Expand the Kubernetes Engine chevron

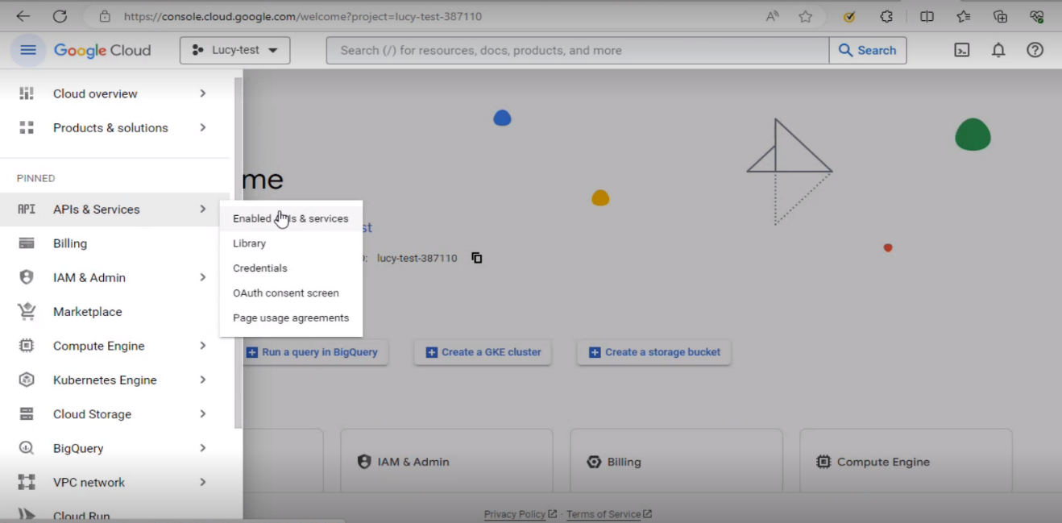click(x=203, y=380)
